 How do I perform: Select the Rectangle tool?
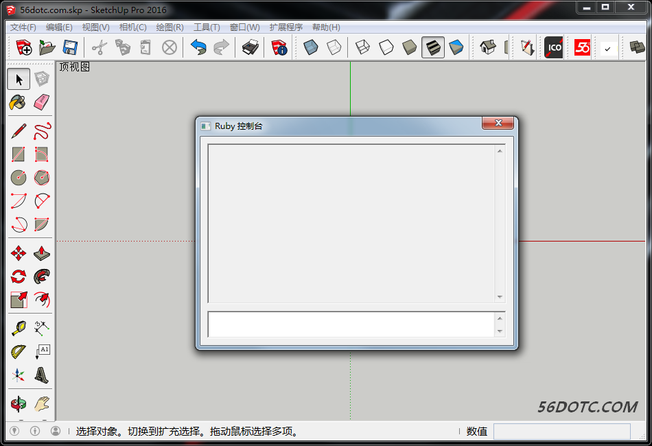(x=18, y=154)
